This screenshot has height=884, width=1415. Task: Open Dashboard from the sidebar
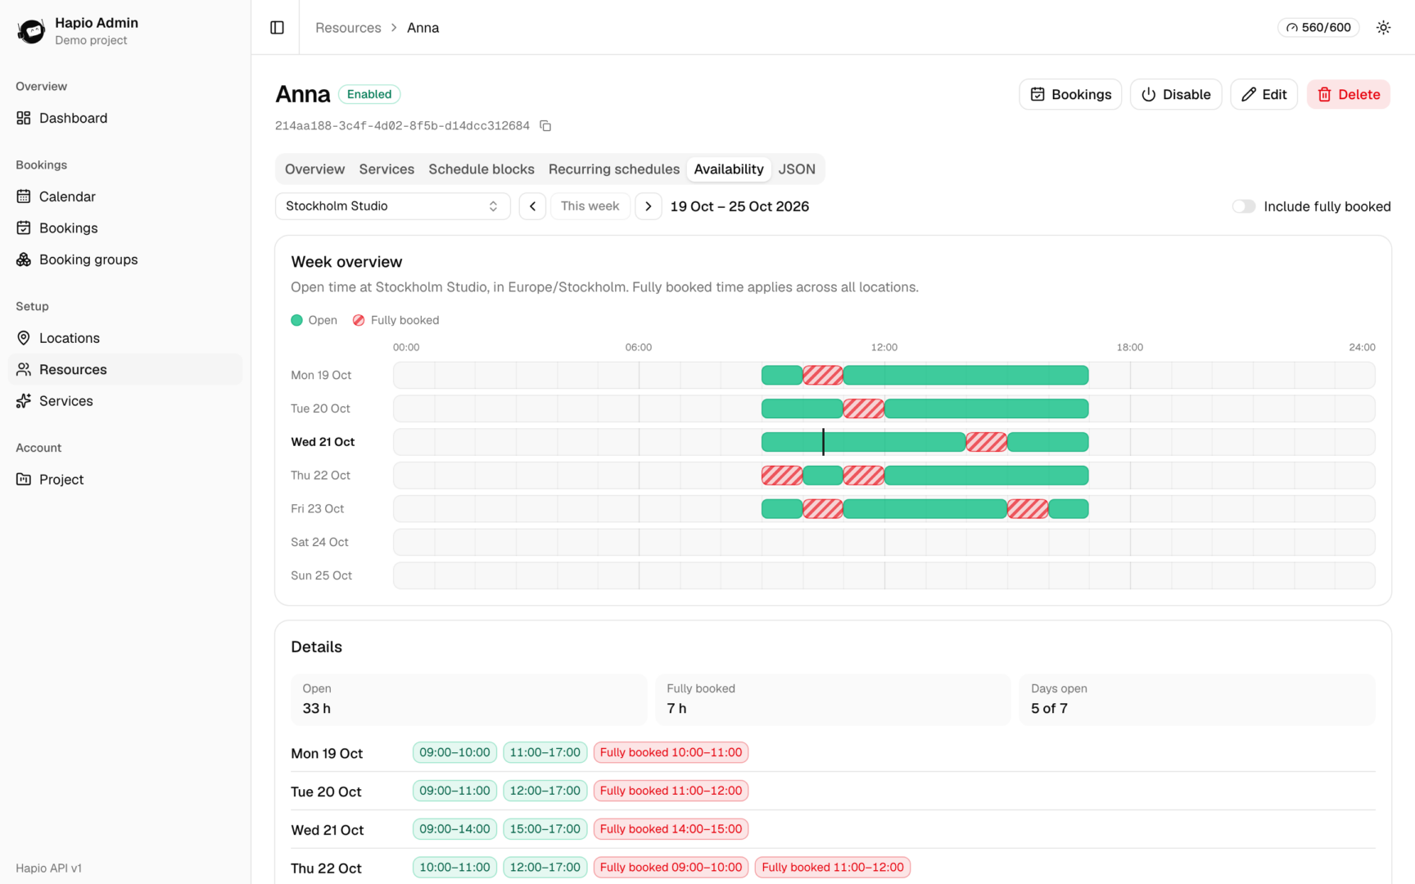(125, 118)
